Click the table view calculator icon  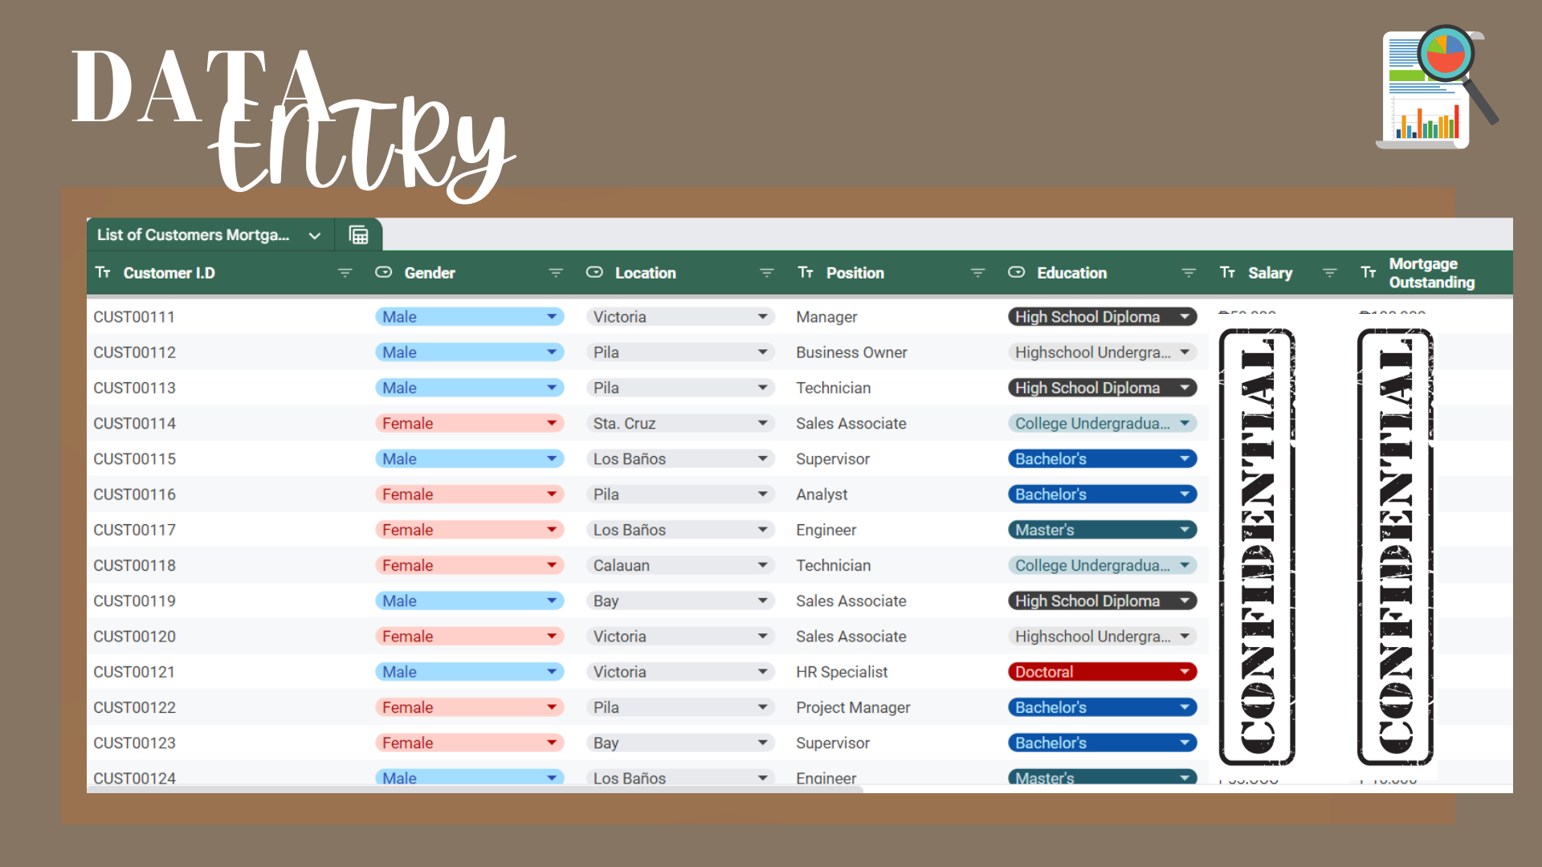point(358,235)
